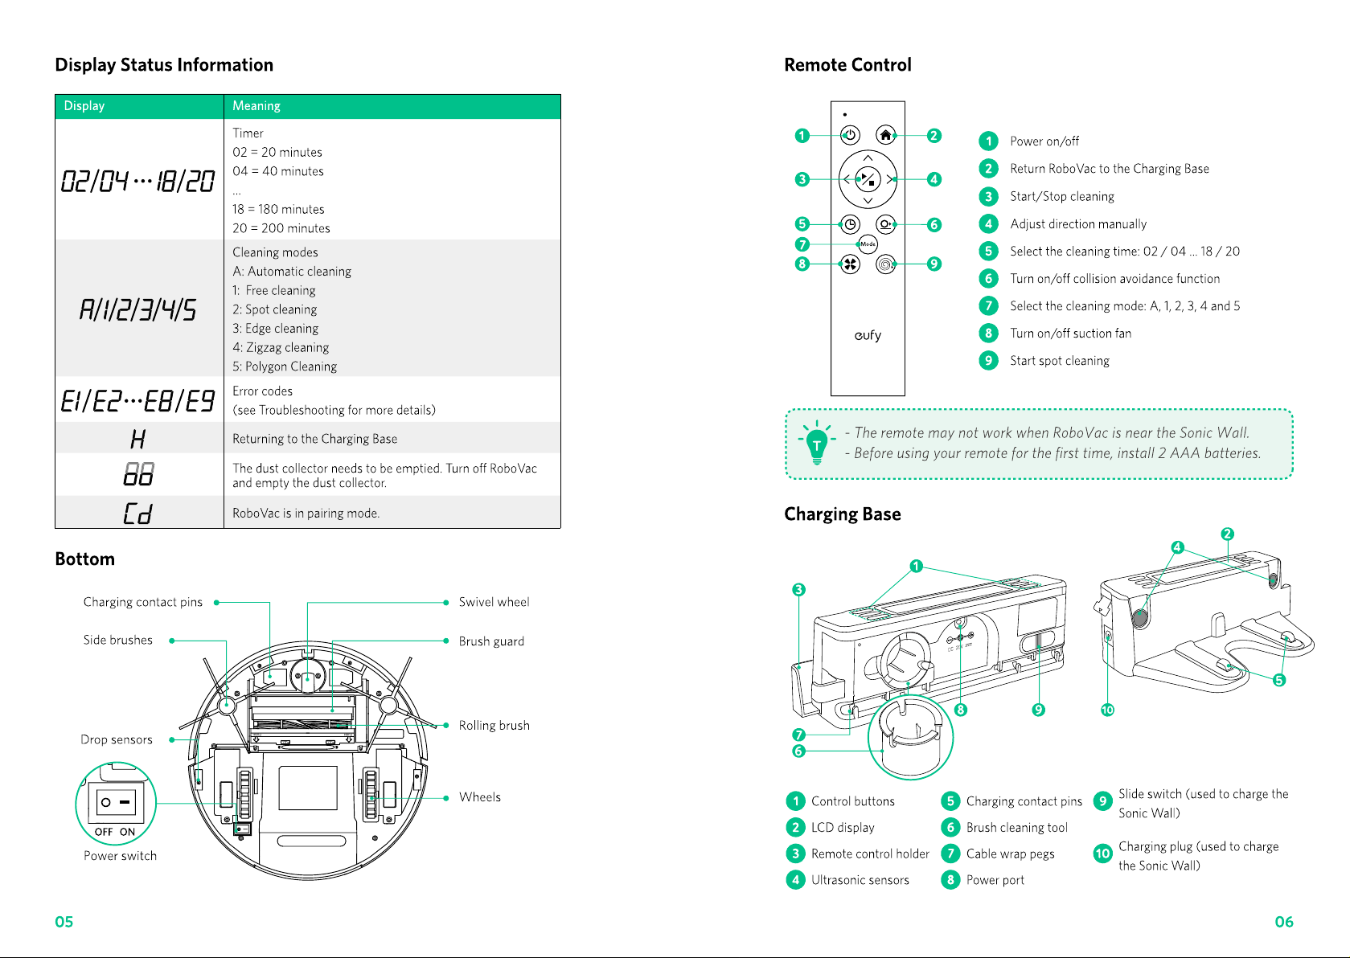This screenshot has height=958, width=1350.
Task: Click the home icon on the remote
Action: click(885, 135)
